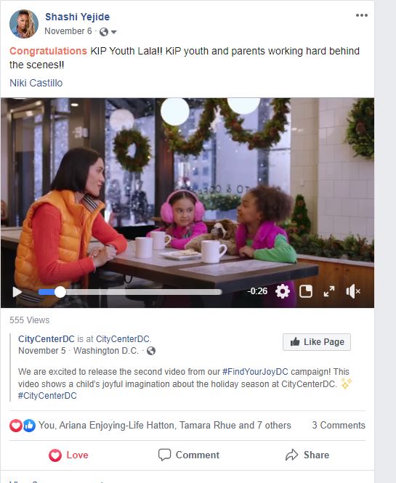Open the #FindYourJoyDC hashtag

(255, 371)
